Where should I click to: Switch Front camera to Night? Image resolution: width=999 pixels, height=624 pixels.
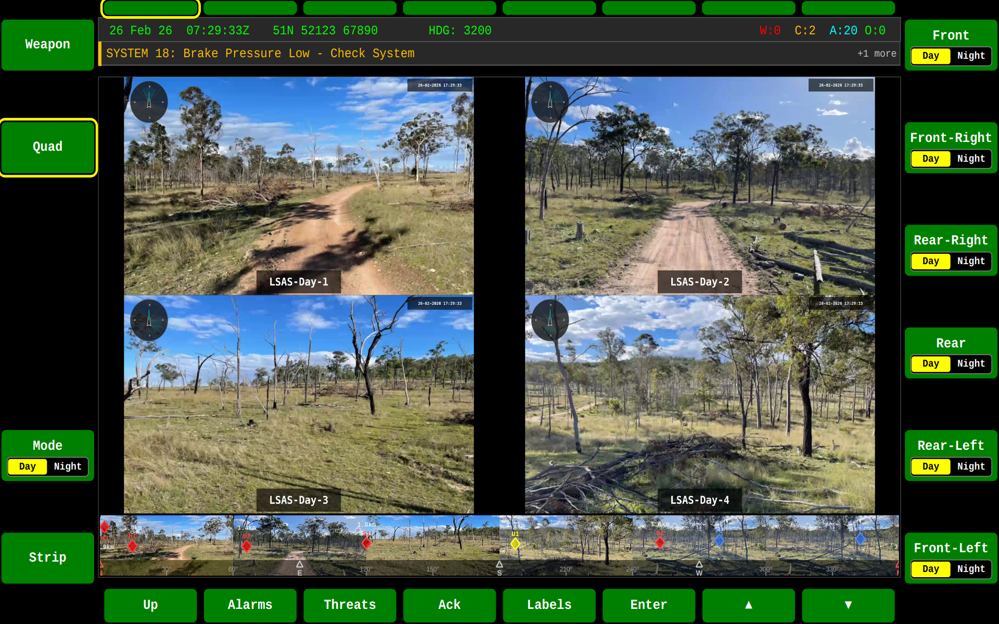click(x=970, y=56)
